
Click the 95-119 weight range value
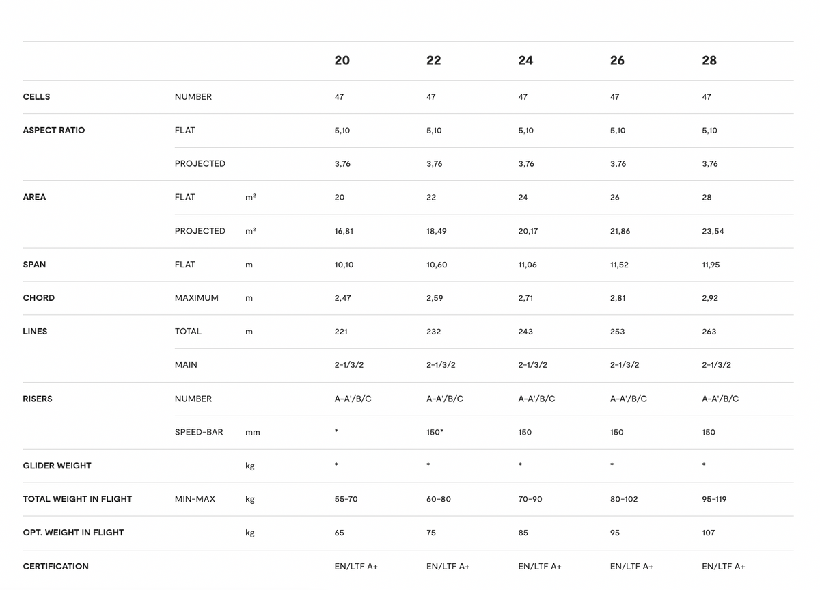point(714,499)
